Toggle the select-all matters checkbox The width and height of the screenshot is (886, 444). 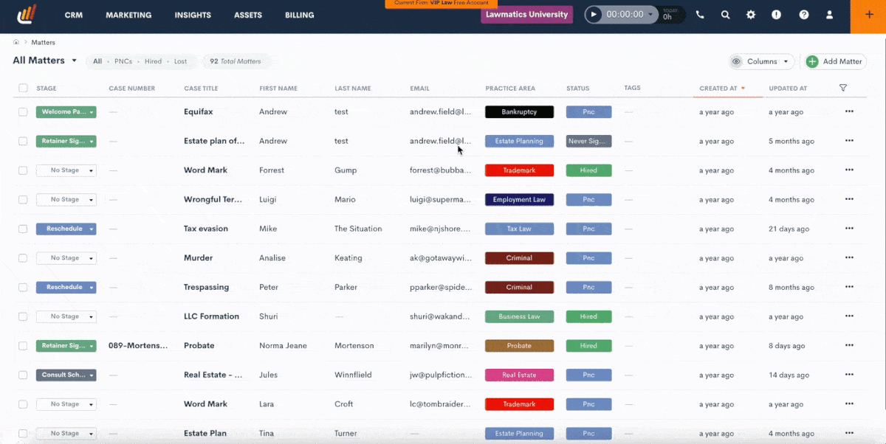pos(23,88)
